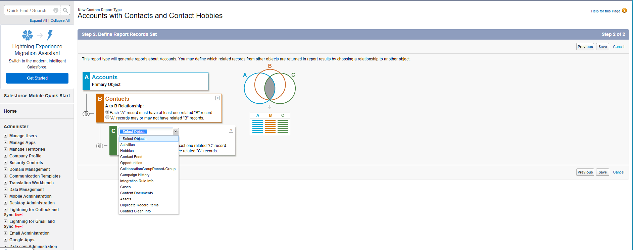633x250 pixels.
Task: Expand Desktop Administration section
Action: pos(5,203)
